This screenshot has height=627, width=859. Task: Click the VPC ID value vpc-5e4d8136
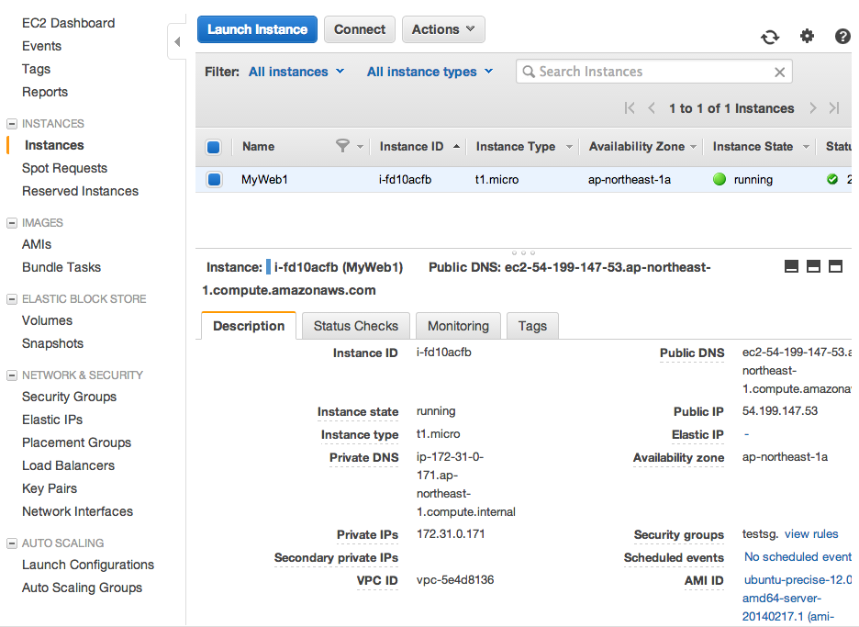pyautogui.click(x=455, y=580)
